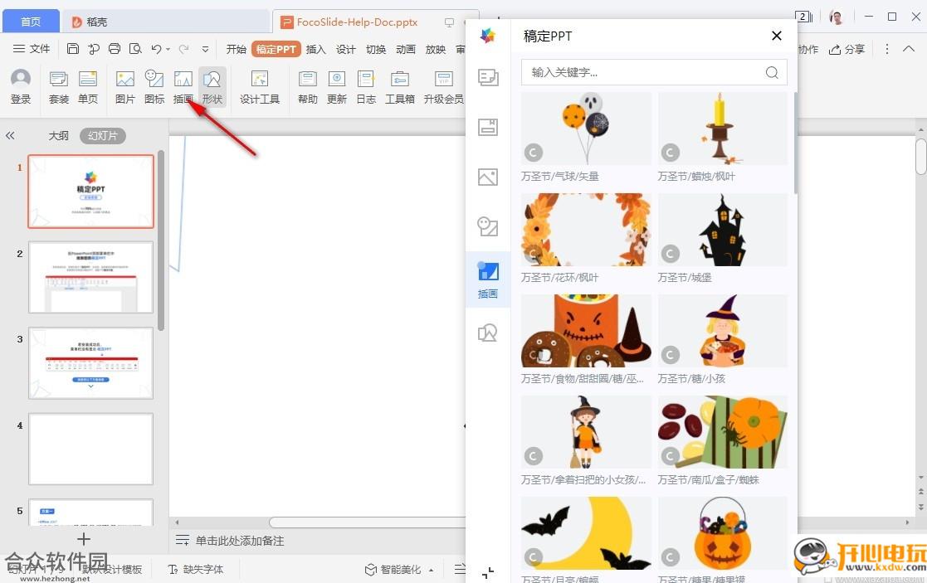Open the 工具箱 toolbox
The image size is (927, 583).
(x=400, y=86)
